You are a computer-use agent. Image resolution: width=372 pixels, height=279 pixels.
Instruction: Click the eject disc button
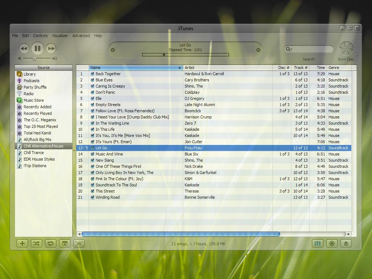coord(346,243)
